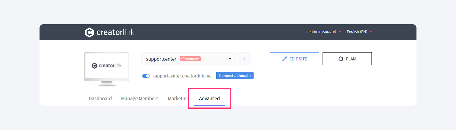
Task: Click the plus icon to add a site
Action: point(244,59)
